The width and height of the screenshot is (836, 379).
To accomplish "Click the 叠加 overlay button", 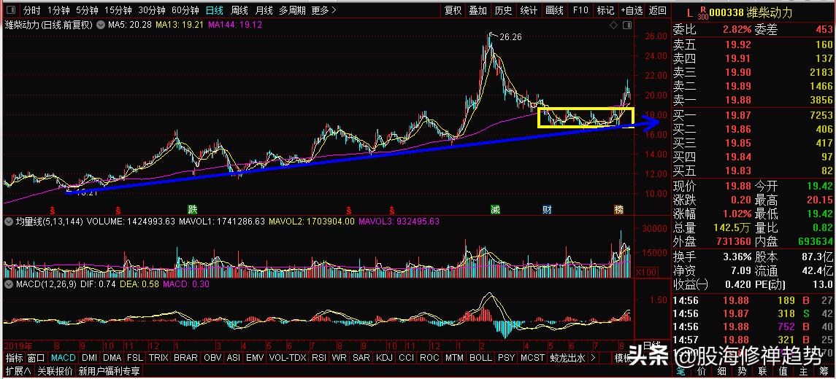I will [x=478, y=10].
